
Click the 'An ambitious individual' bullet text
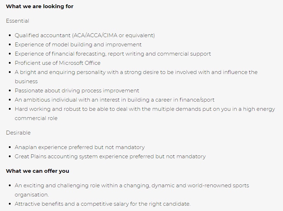pyautogui.click(x=115, y=99)
